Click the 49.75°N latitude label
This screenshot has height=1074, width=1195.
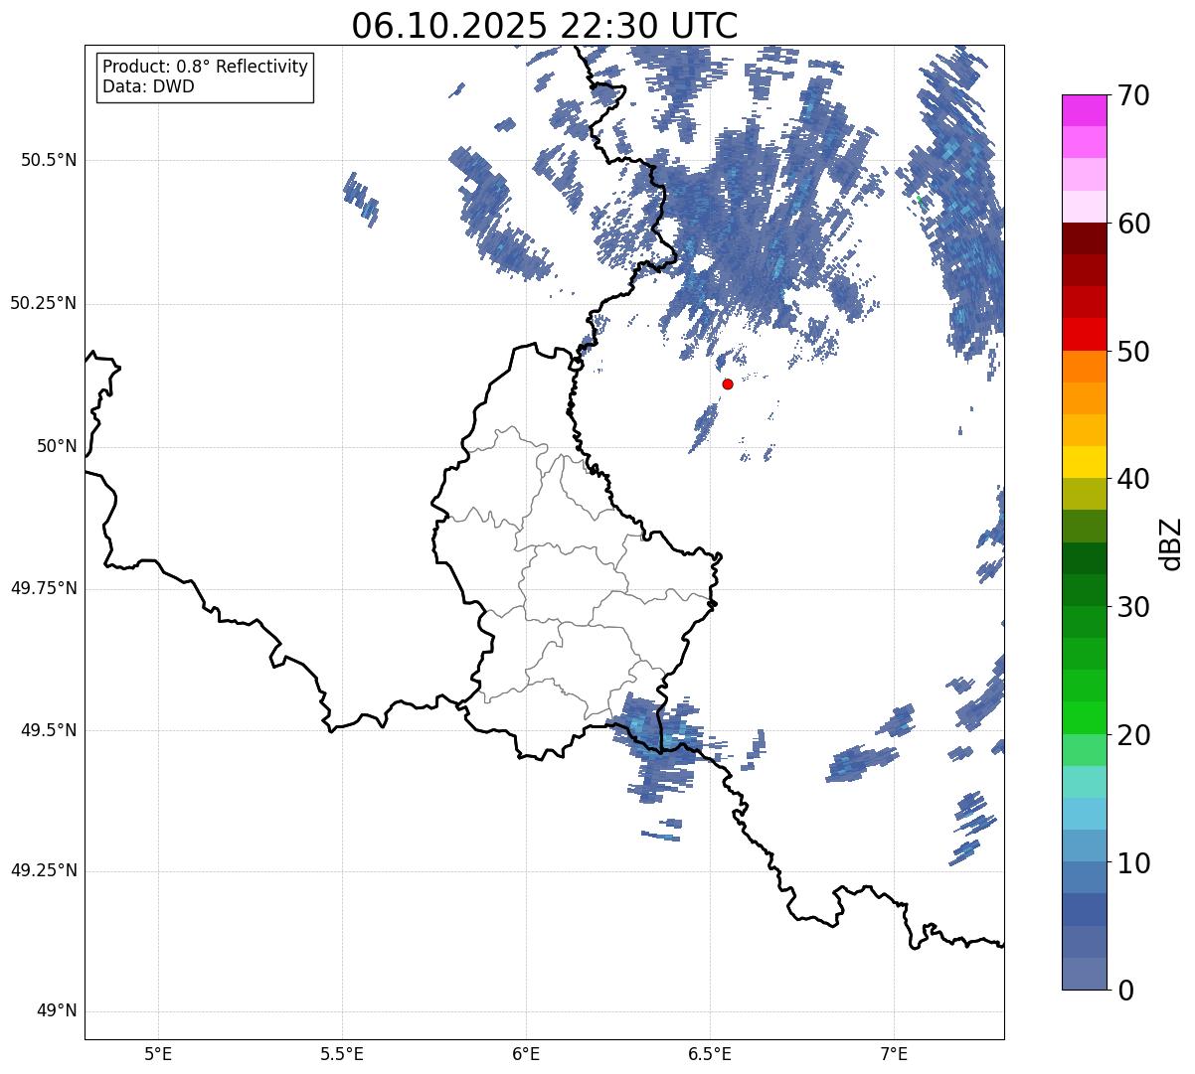pyautogui.click(x=43, y=588)
